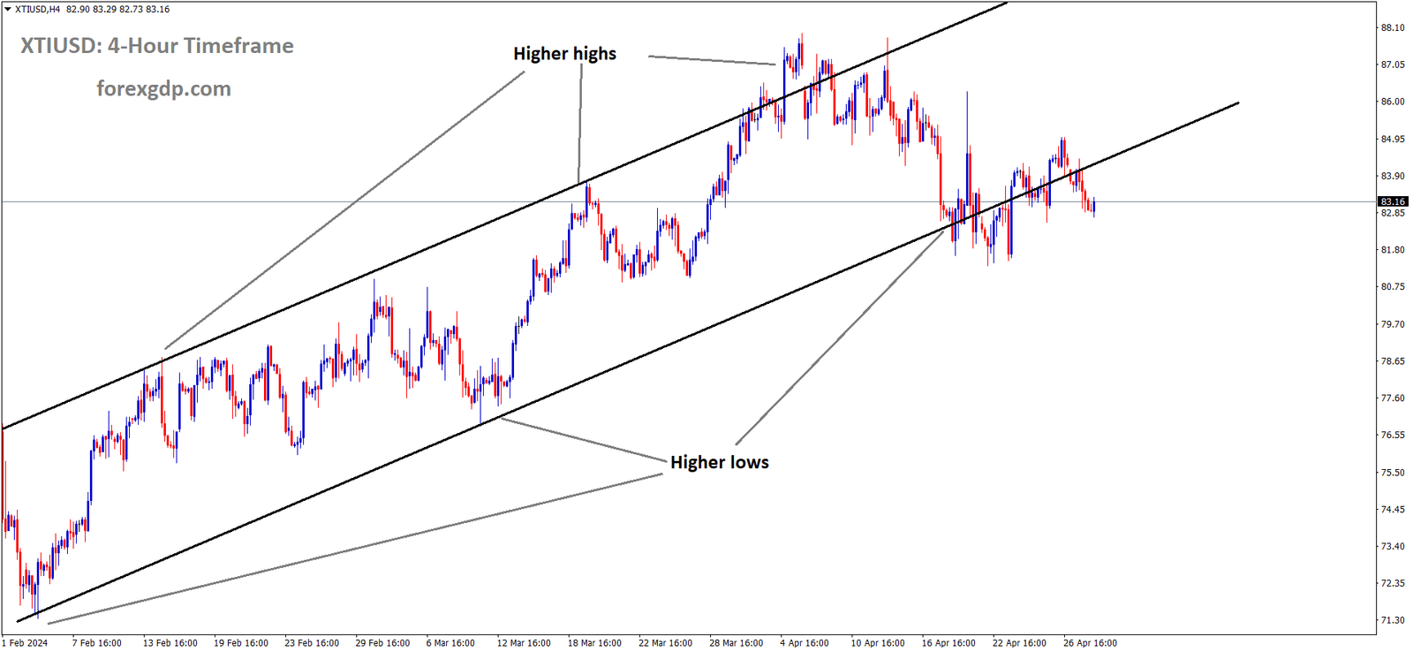Click the '6 Mar 16:00' date label
Image resolution: width=1413 pixels, height=652 pixels.
(x=450, y=642)
